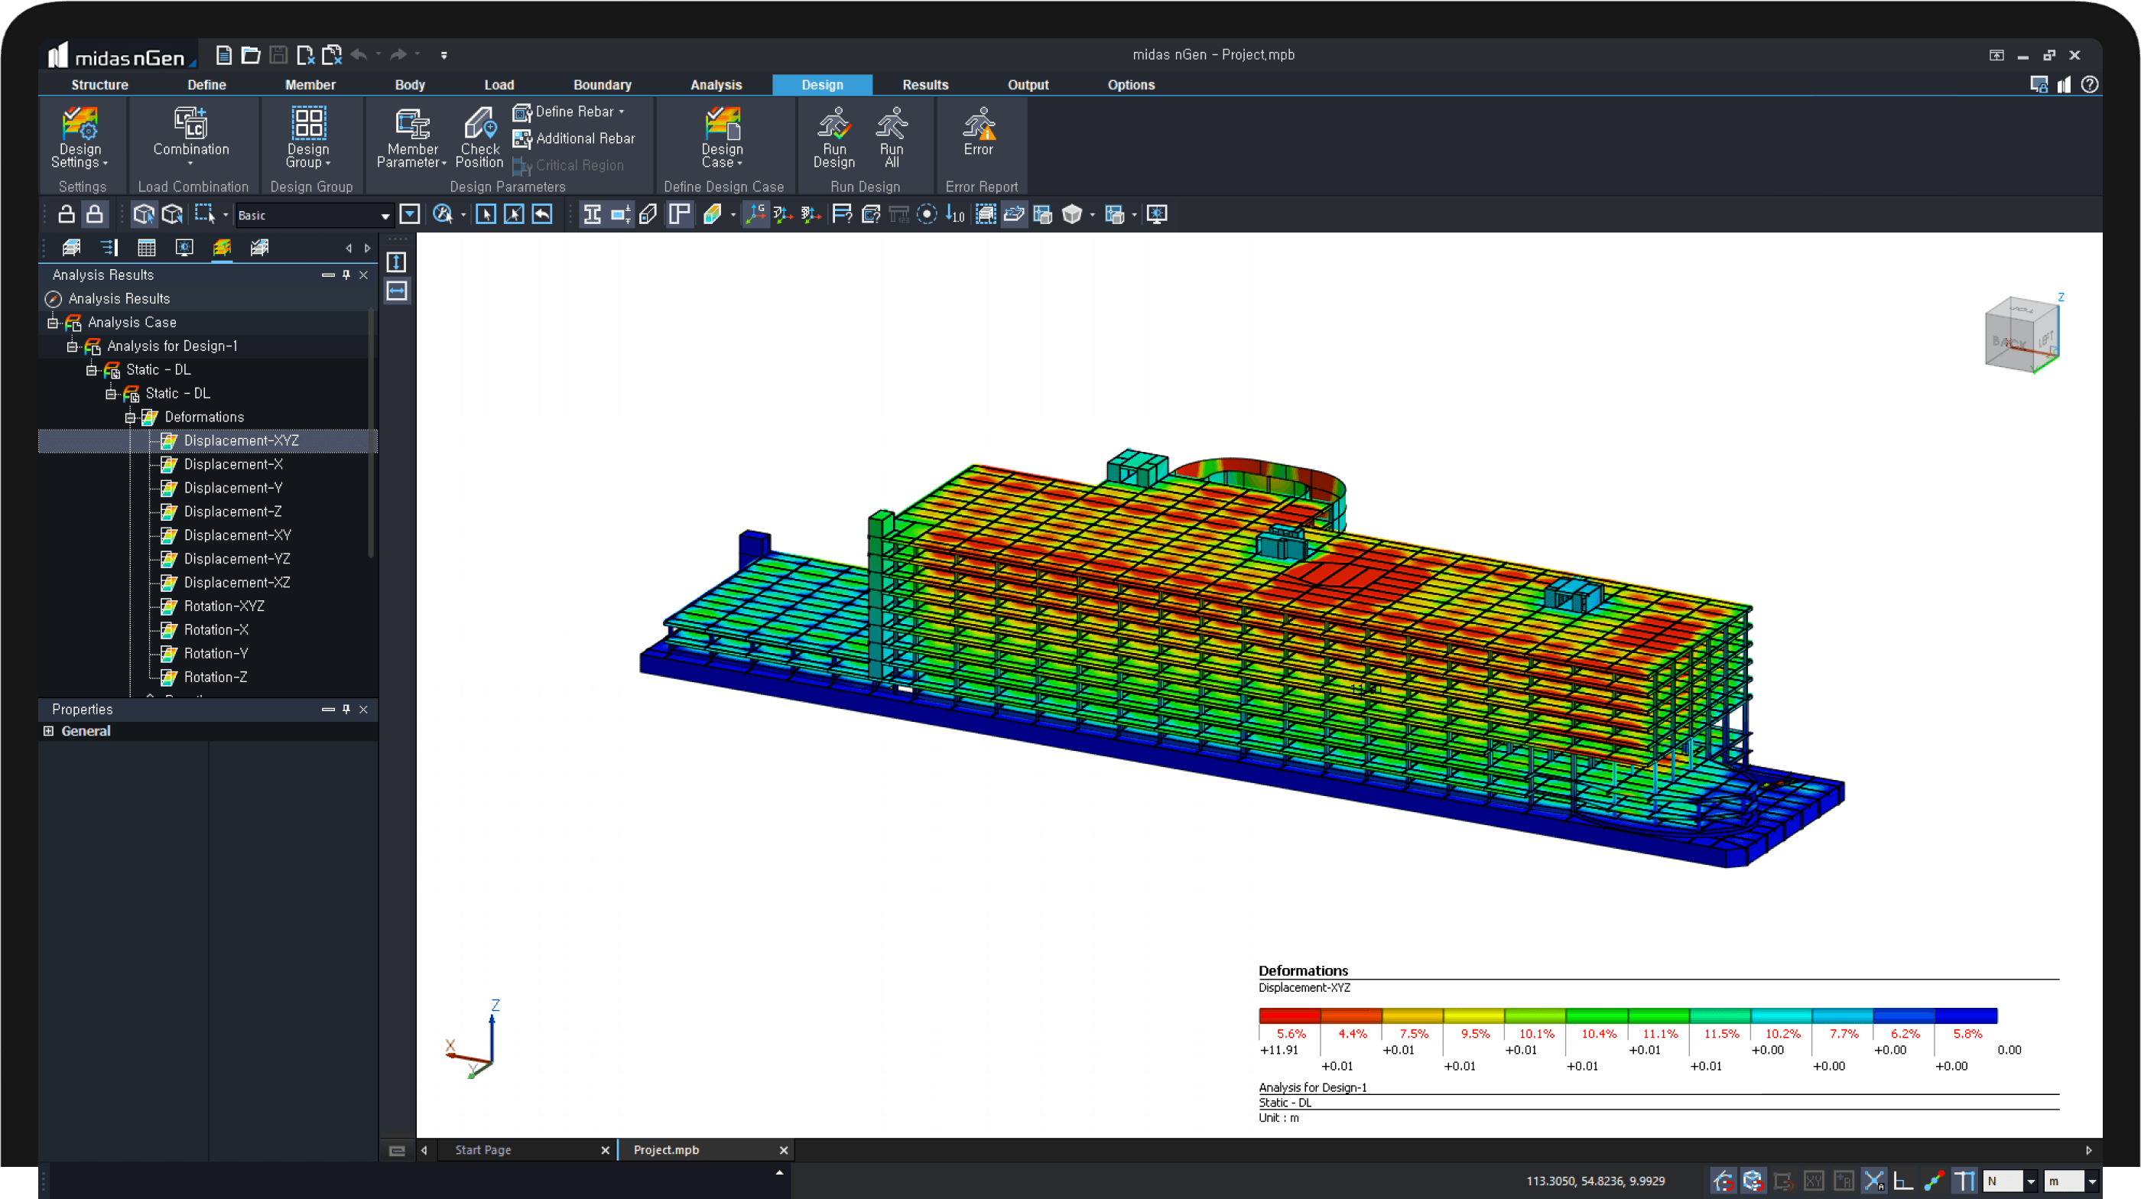This screenshot has width=2141, height=1199.
Task: Collapse the Deformations tree node
Action: [130, 417]
